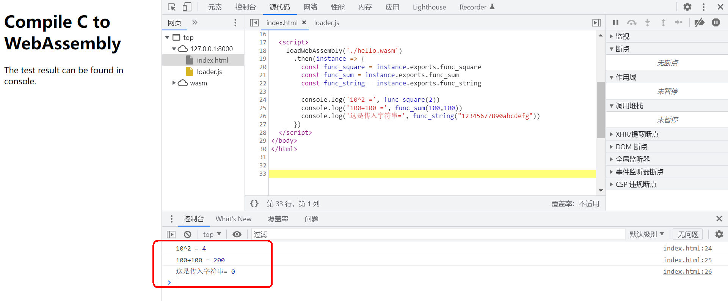Select loader.js in the file tree
The width and height of the screenshot is (728, 301).
pyautogui.click(x=209, y=71)
